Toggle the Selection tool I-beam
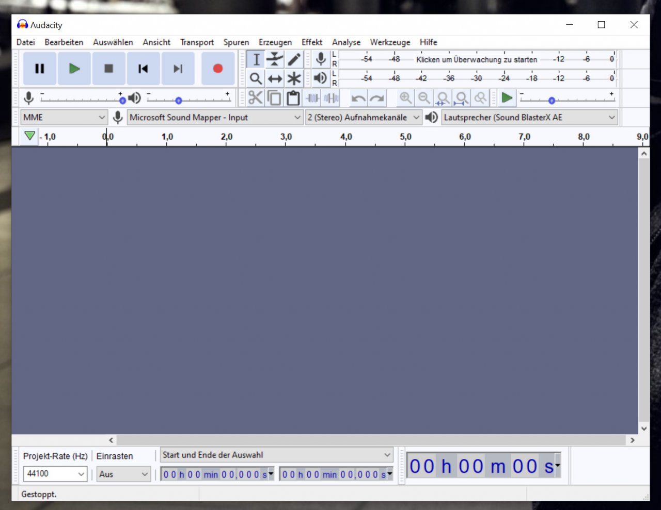 pos(256,59)
